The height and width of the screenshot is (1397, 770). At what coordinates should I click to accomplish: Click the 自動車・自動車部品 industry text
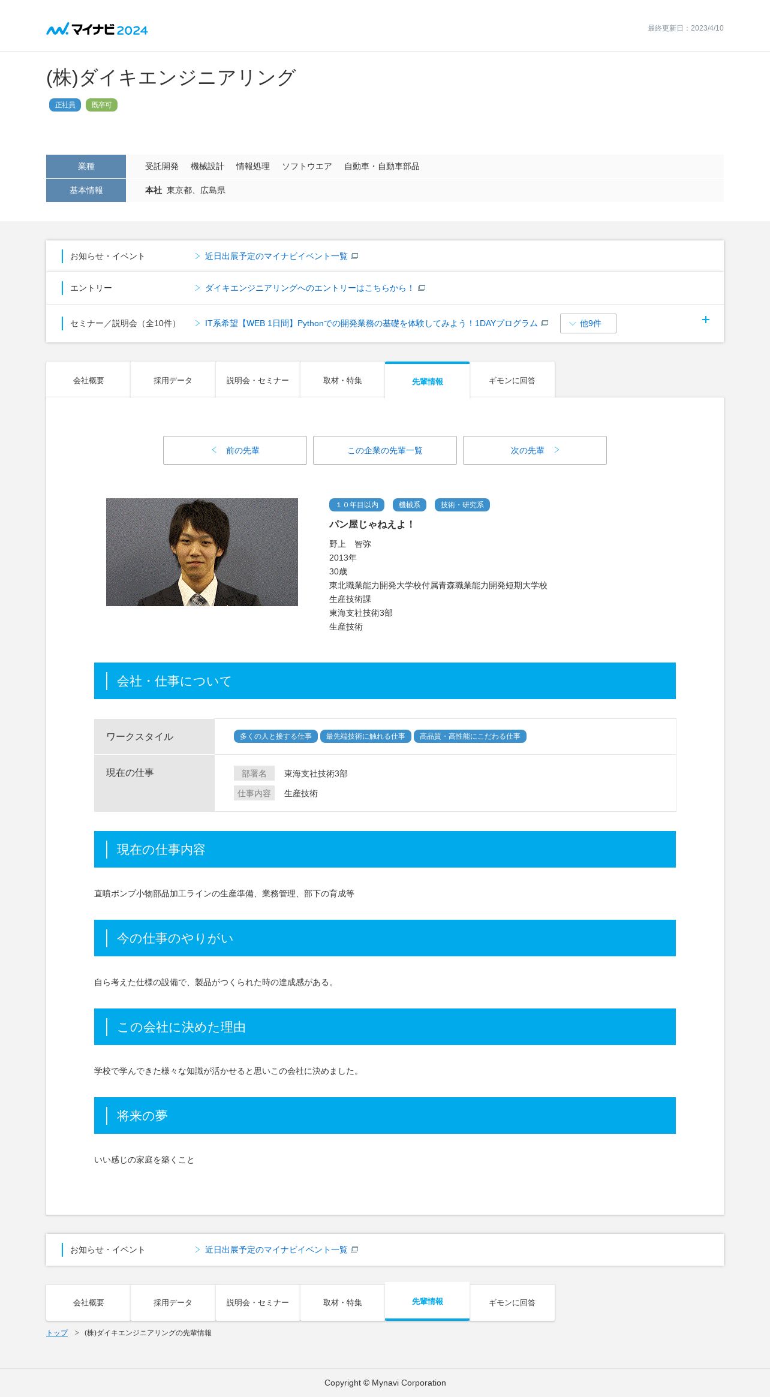[x=382, y=167]
